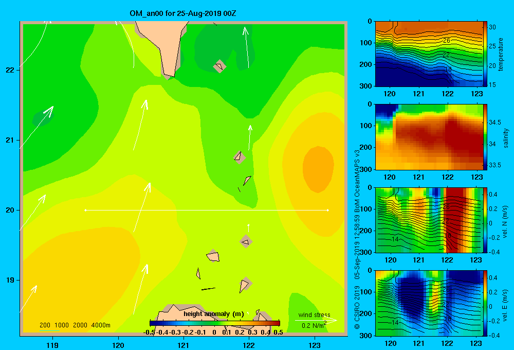
Task: Open the eastward velocity depth-section panel
Action: (x=429, y=303)
